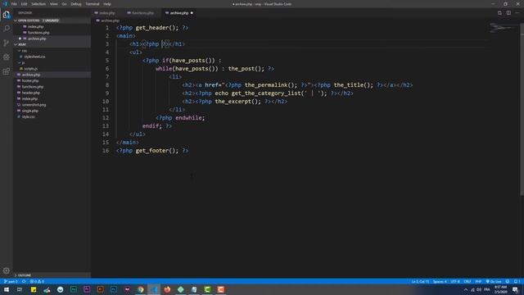Open the Source Control view
Screen dimensions: 524x295
7,43
